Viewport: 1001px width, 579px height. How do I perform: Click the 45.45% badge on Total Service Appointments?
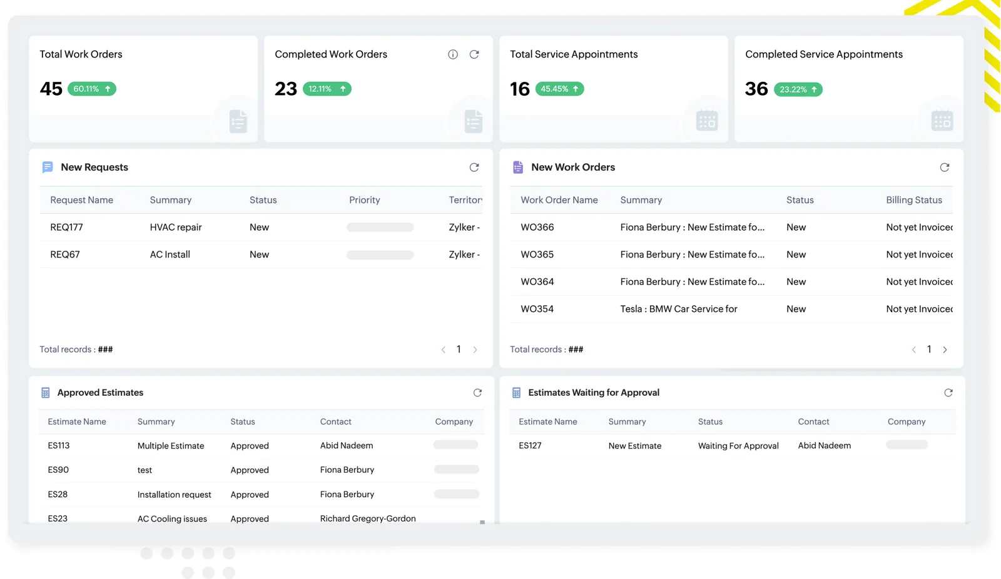point(559,89)
